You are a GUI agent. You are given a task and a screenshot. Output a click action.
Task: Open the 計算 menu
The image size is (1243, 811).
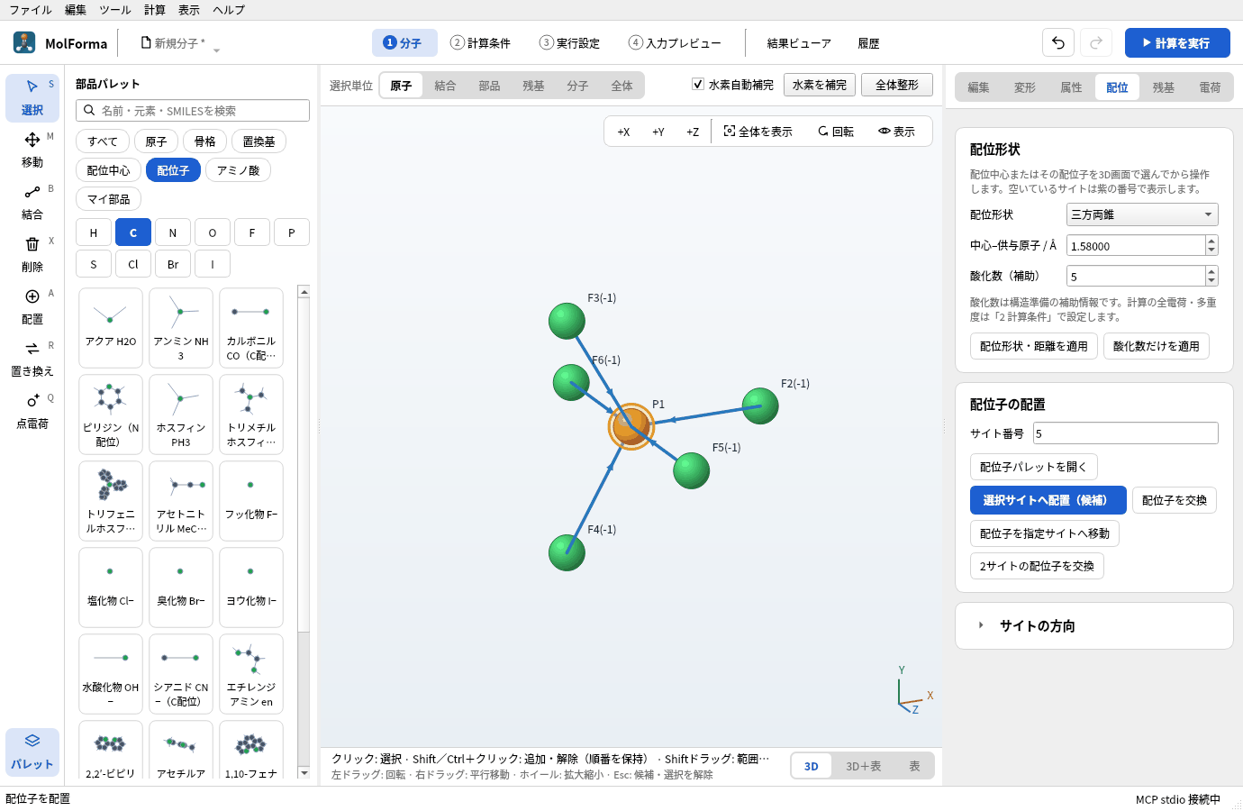click(155, 10)
